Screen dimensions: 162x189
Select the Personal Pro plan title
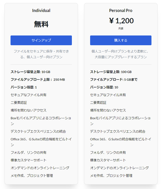[x=121, y=10]
